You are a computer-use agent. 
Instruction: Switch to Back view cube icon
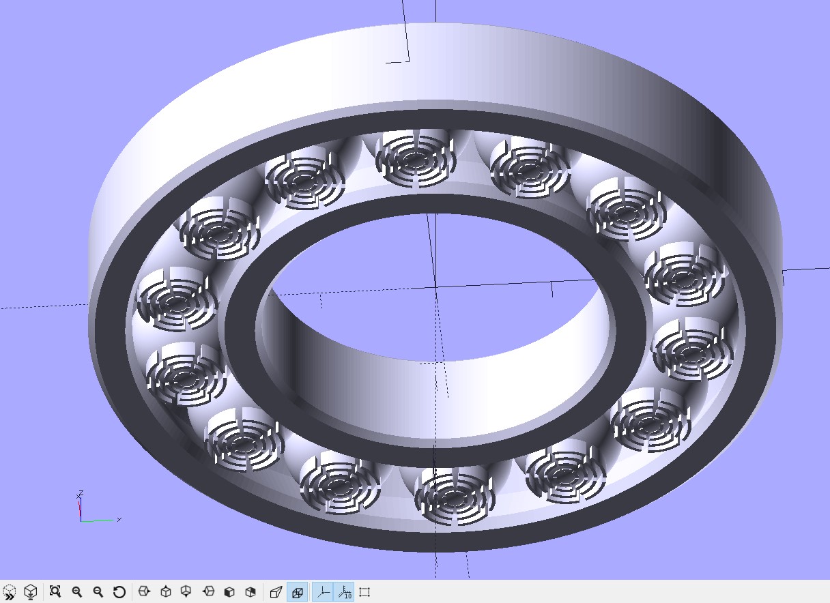[x=251, y=591]
